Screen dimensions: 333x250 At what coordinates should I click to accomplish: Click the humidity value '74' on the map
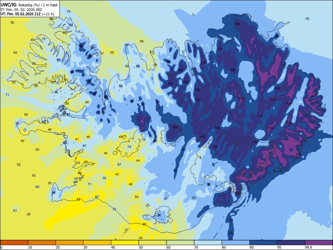click(x=129, y=147)
